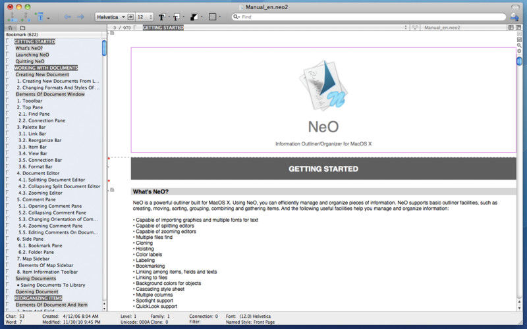The height and width of the screenshot is (329, 527).
Task: Open the Helvetica font dropdown
Action: [111, 17]
